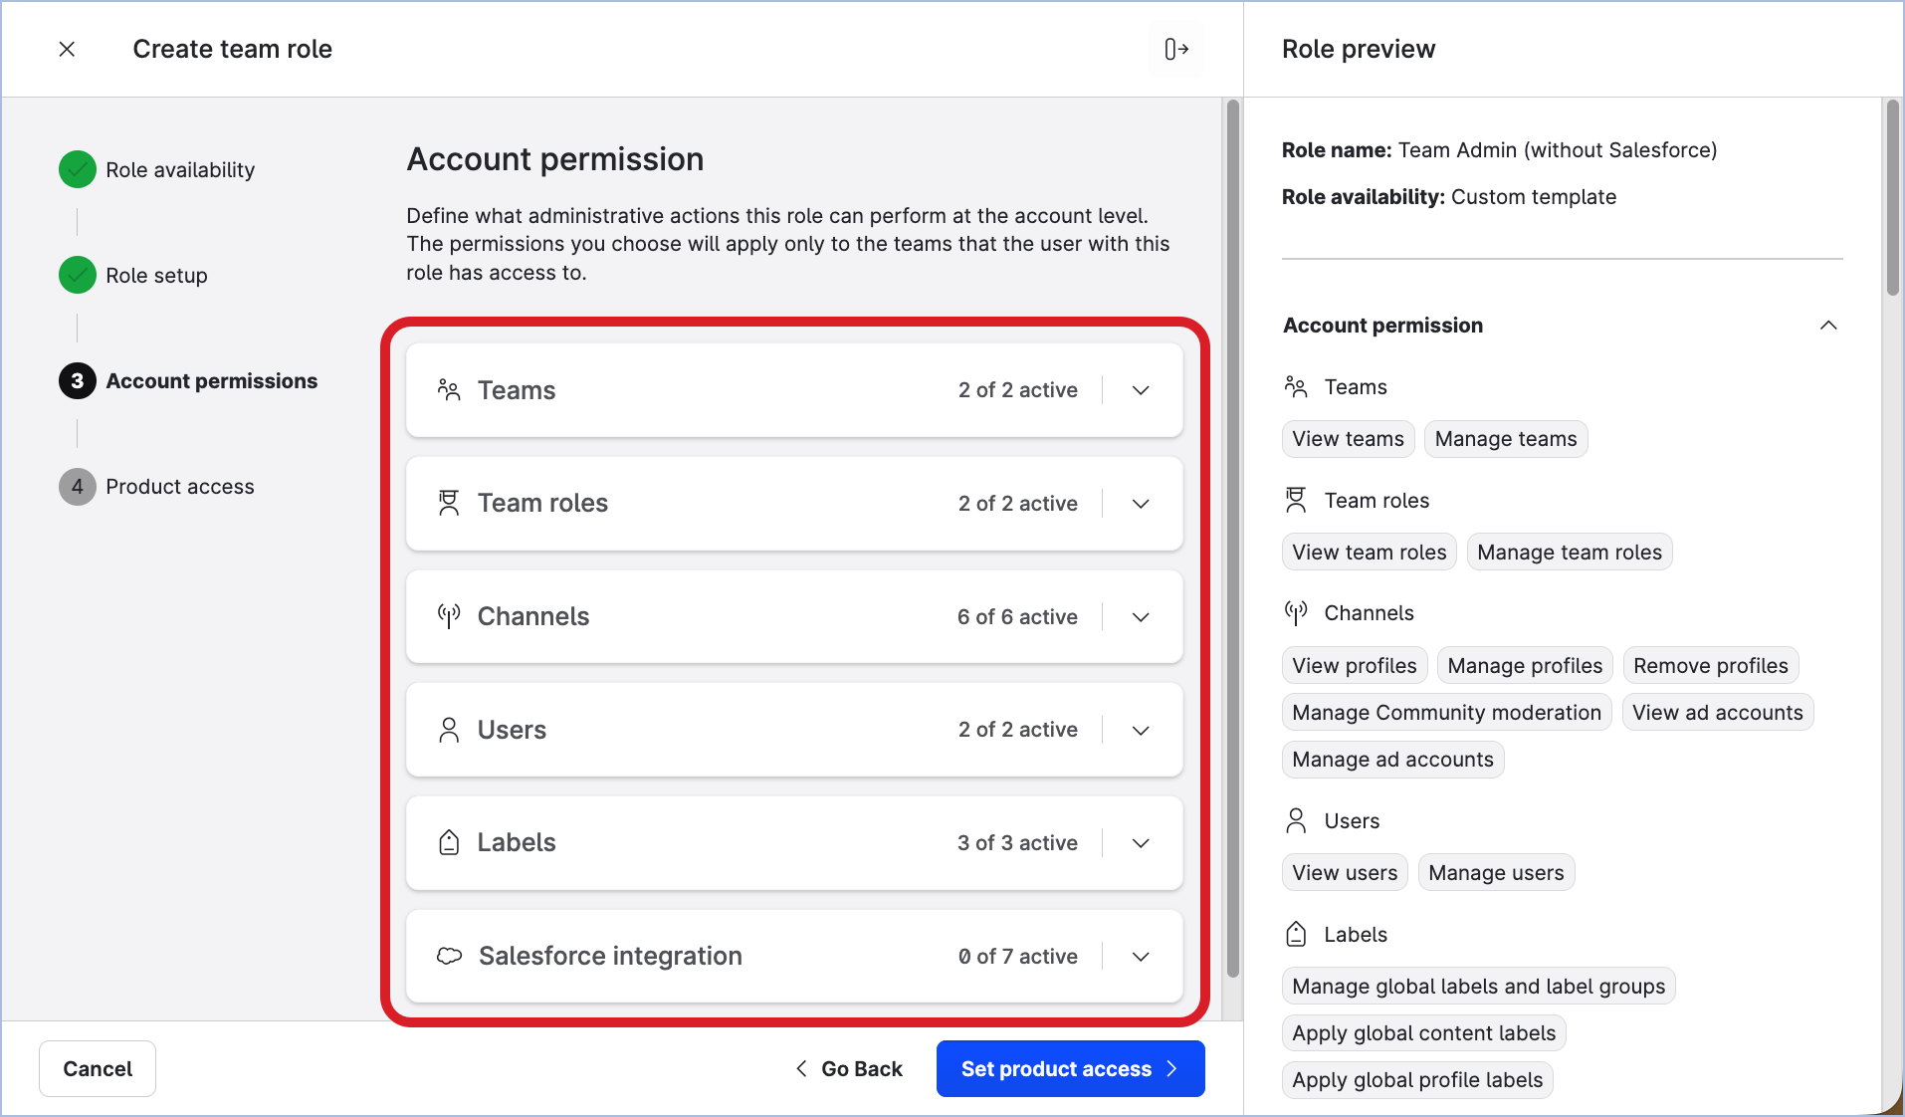Image resolution: width=1905 pixels, height=1117 pixels.
Task: Click the Labels tag icon in permissions list
Action: (449, 843)
